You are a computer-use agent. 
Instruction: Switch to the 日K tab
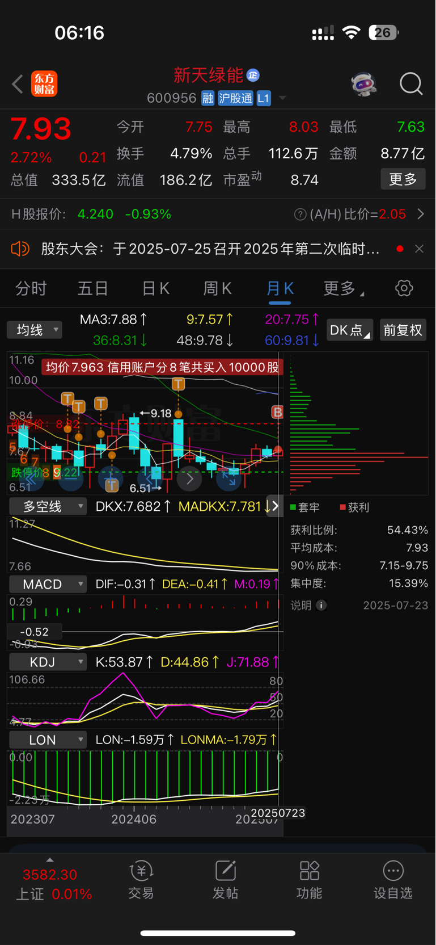pos(155,288)
